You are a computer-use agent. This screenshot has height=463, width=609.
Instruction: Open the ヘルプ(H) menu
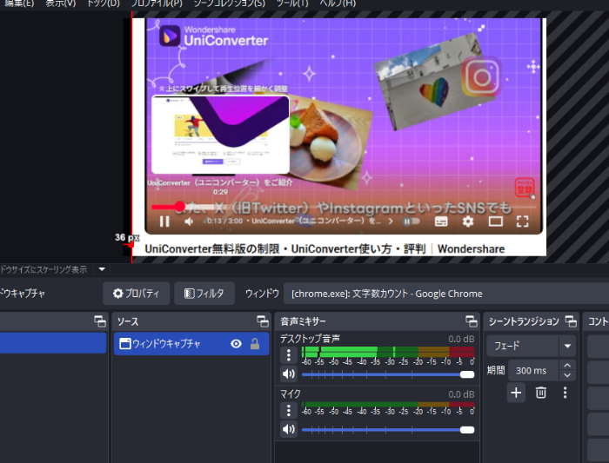338,3
